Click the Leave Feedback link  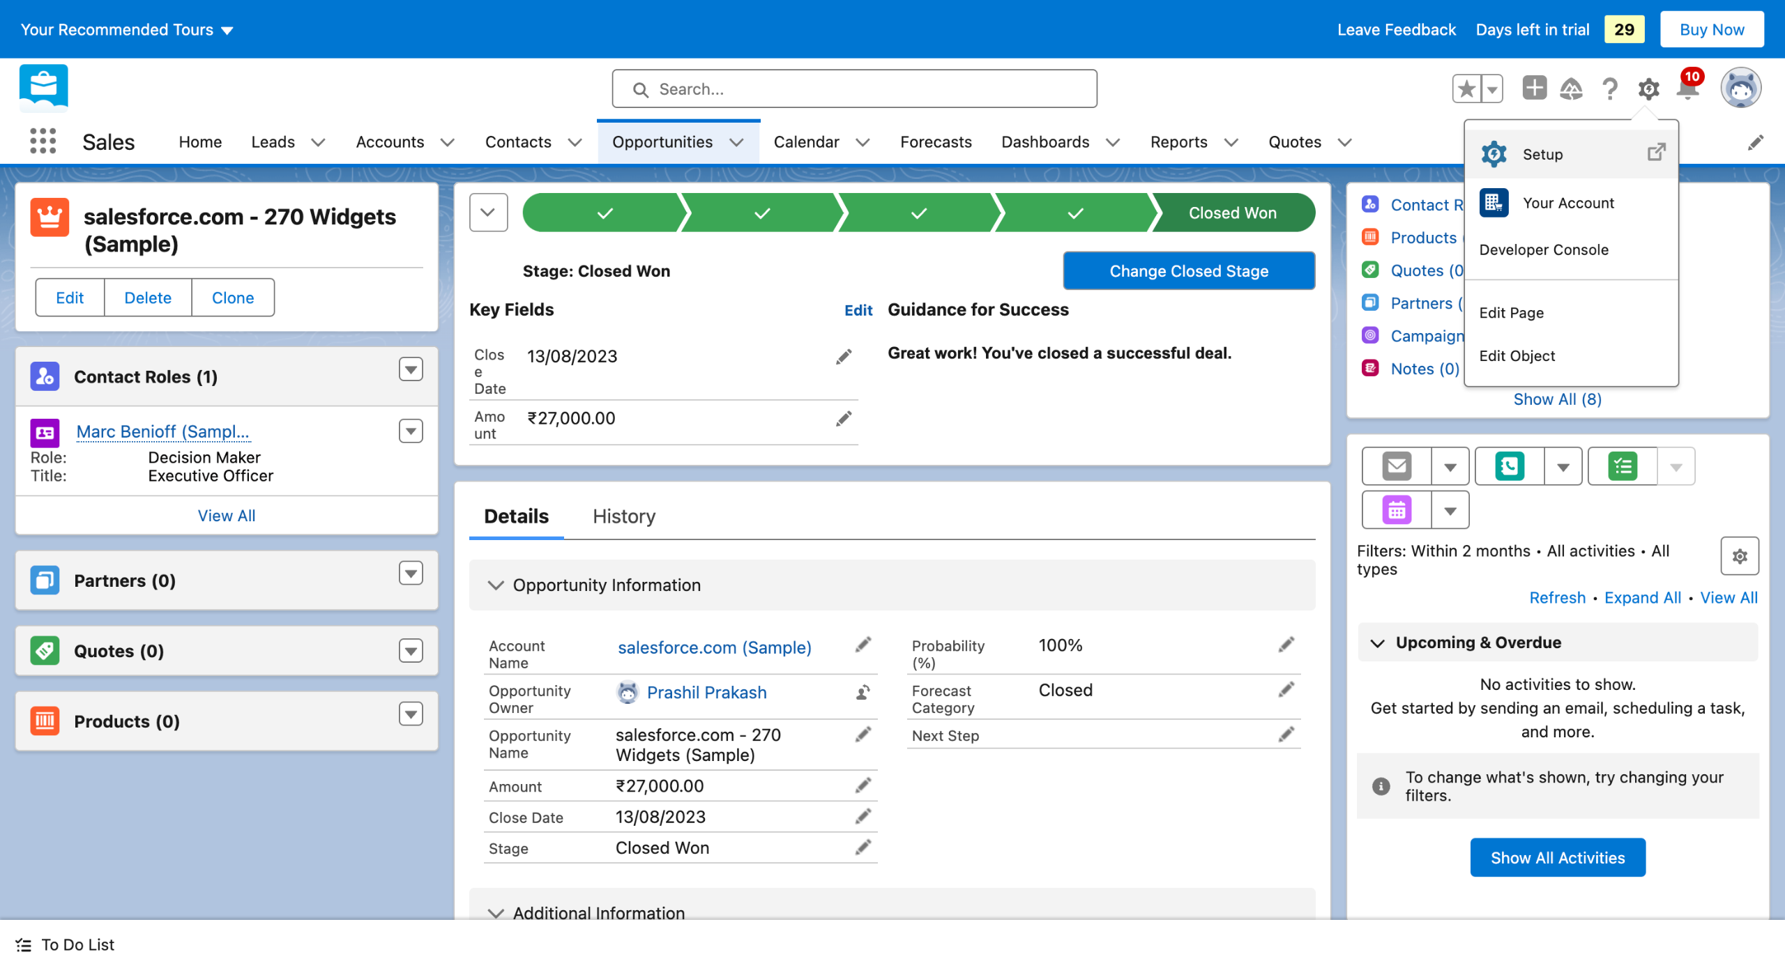[x=1397, y=30]
